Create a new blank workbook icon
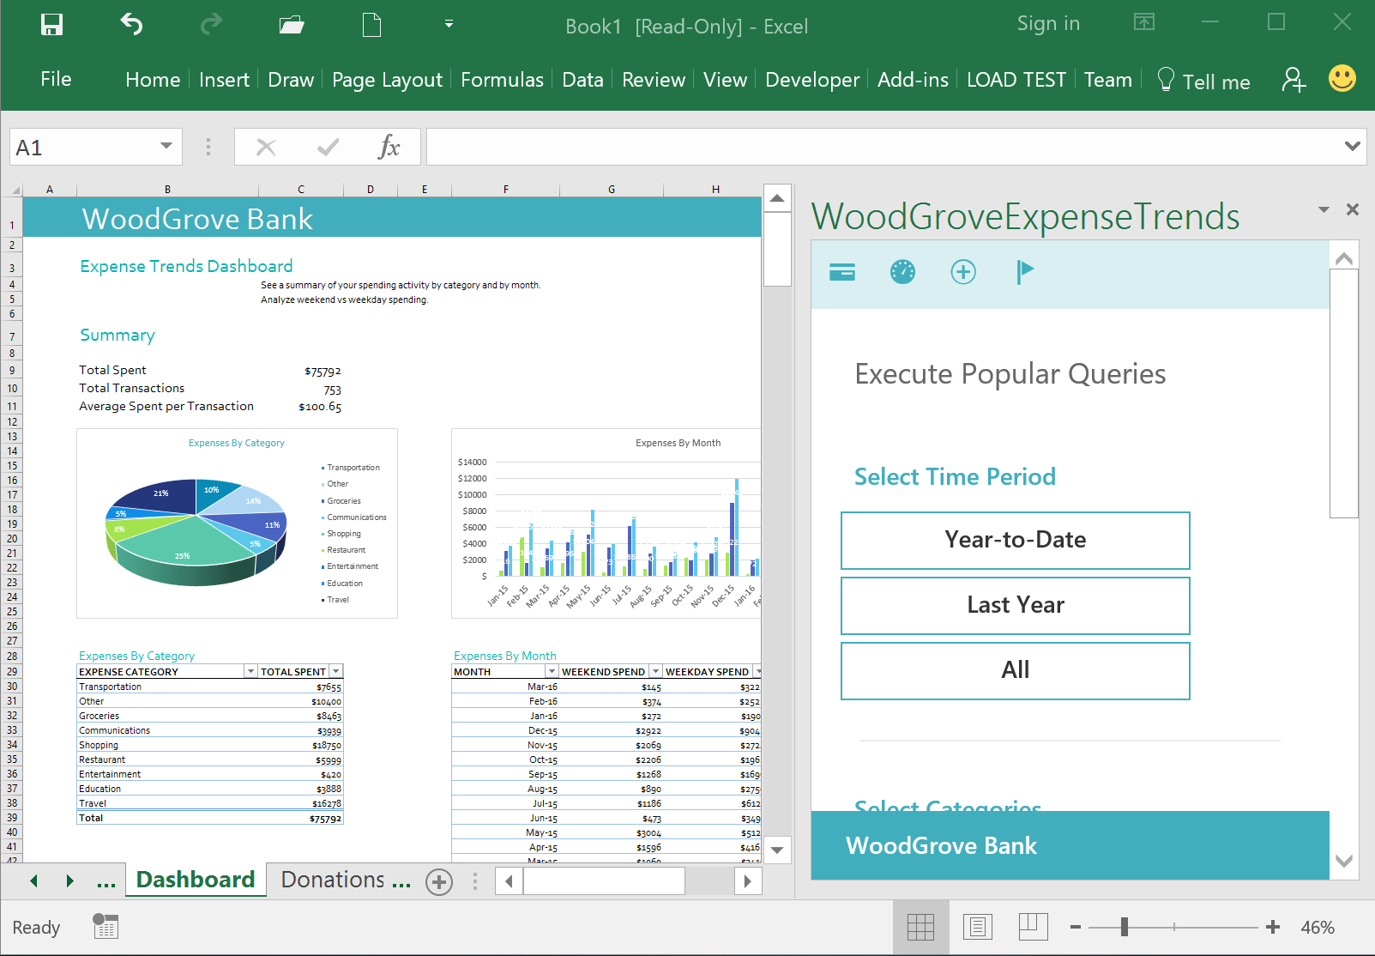The height and width of the screenshot is (956, 1375). click(371, 24)
